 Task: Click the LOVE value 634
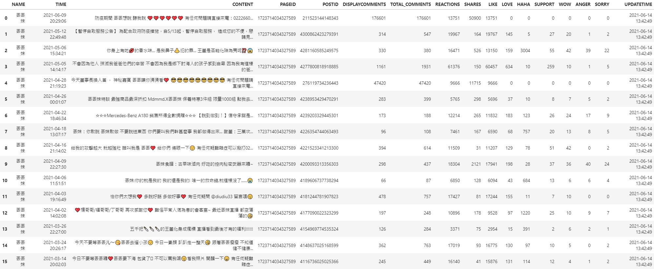point(509,67)
